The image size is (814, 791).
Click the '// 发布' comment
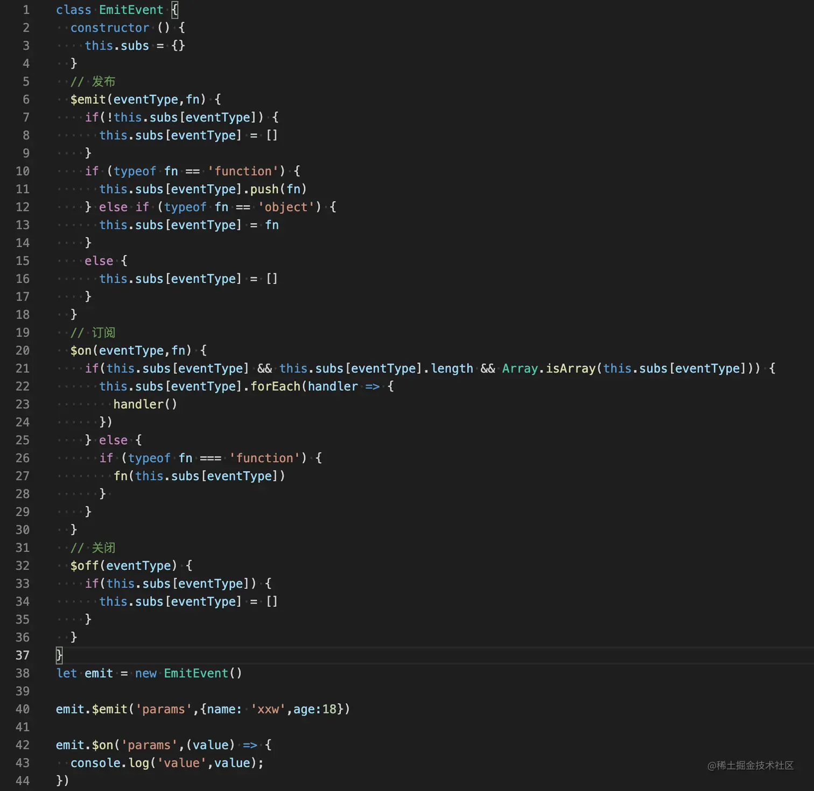click(x=93, y=81)
